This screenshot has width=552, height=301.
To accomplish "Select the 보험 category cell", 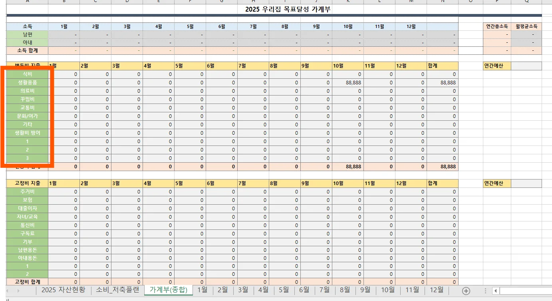I will 27,200.
